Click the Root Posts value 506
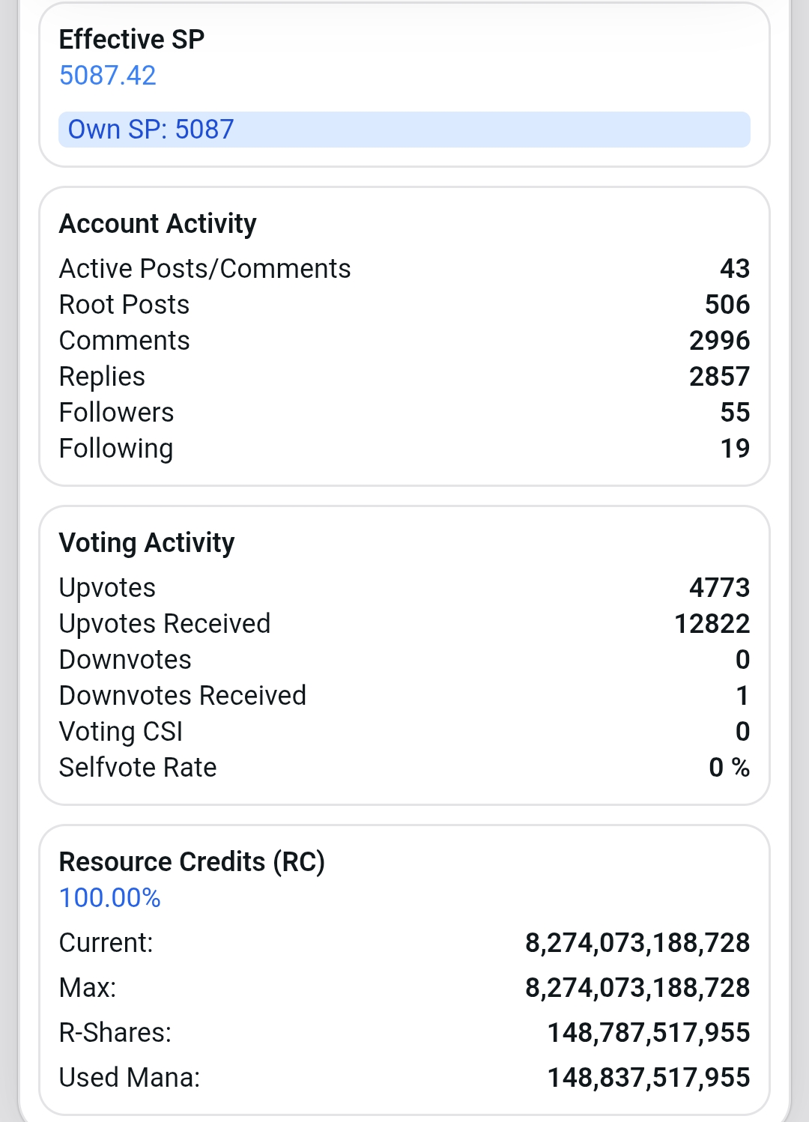Screen dimensions: 809x1122 pyautogui.click(x=727, y=305)
